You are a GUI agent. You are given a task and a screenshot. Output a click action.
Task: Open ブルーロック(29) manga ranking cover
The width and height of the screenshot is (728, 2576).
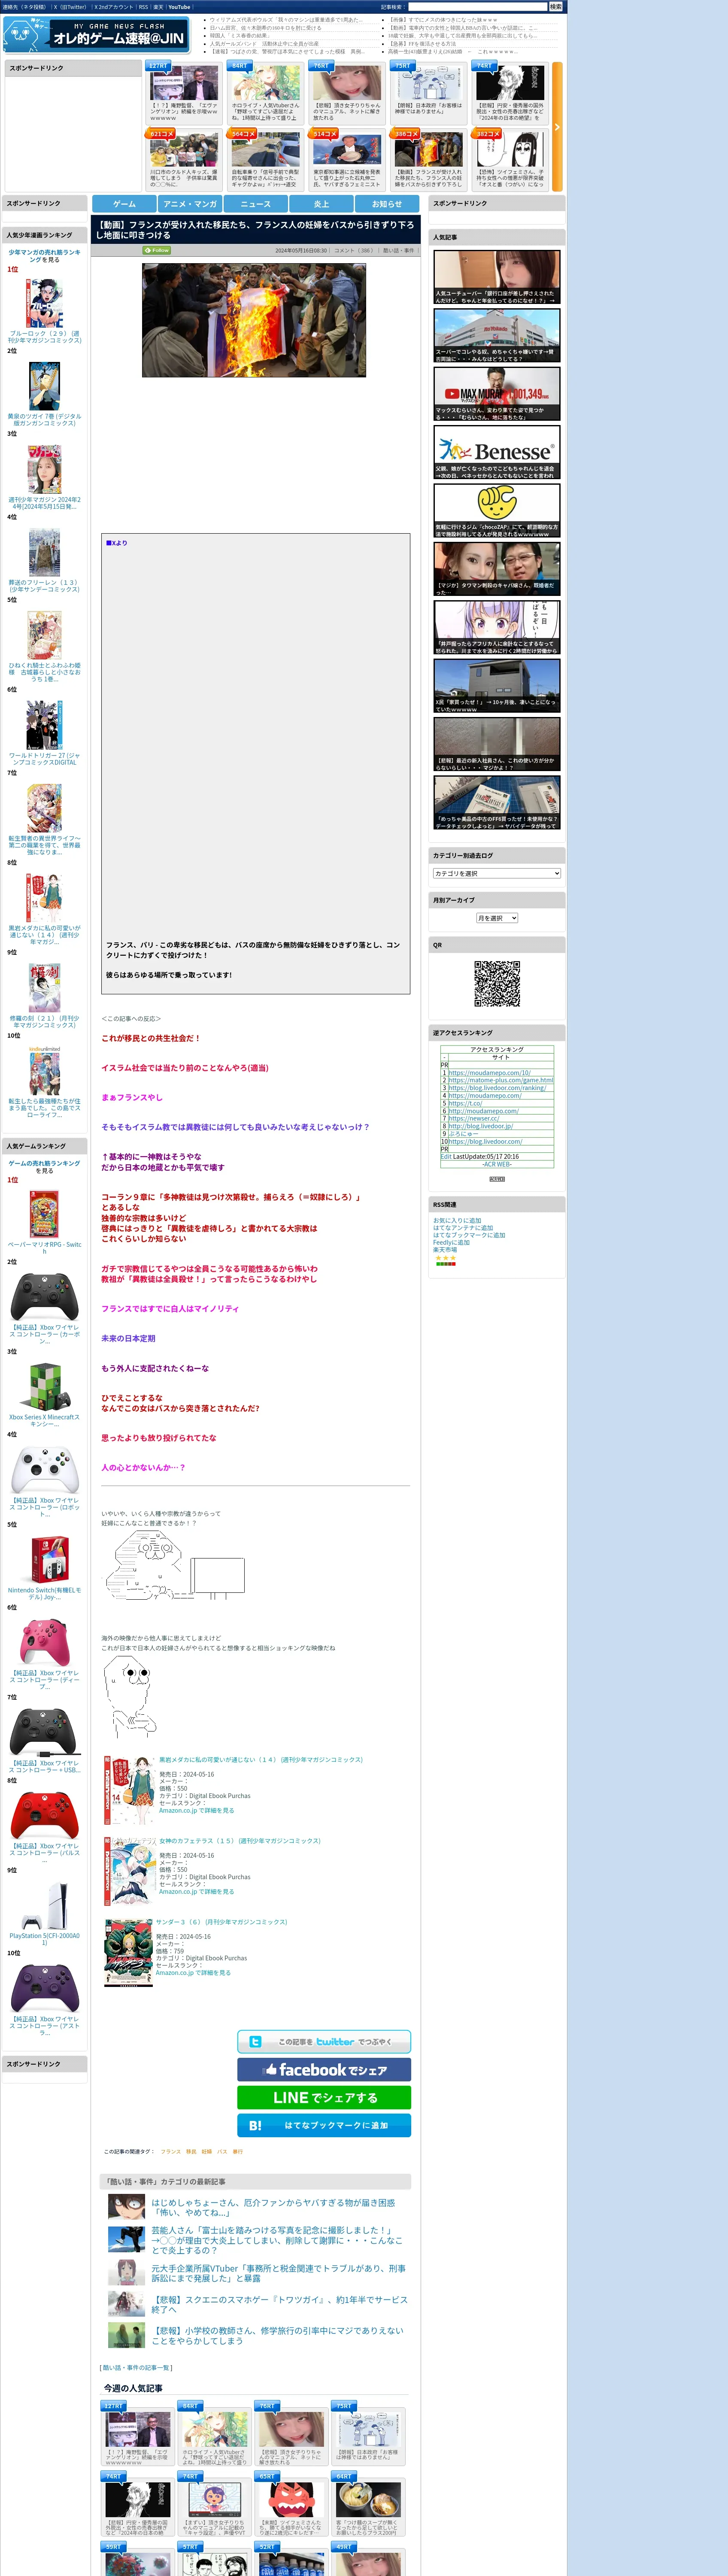tap(44, 303)
